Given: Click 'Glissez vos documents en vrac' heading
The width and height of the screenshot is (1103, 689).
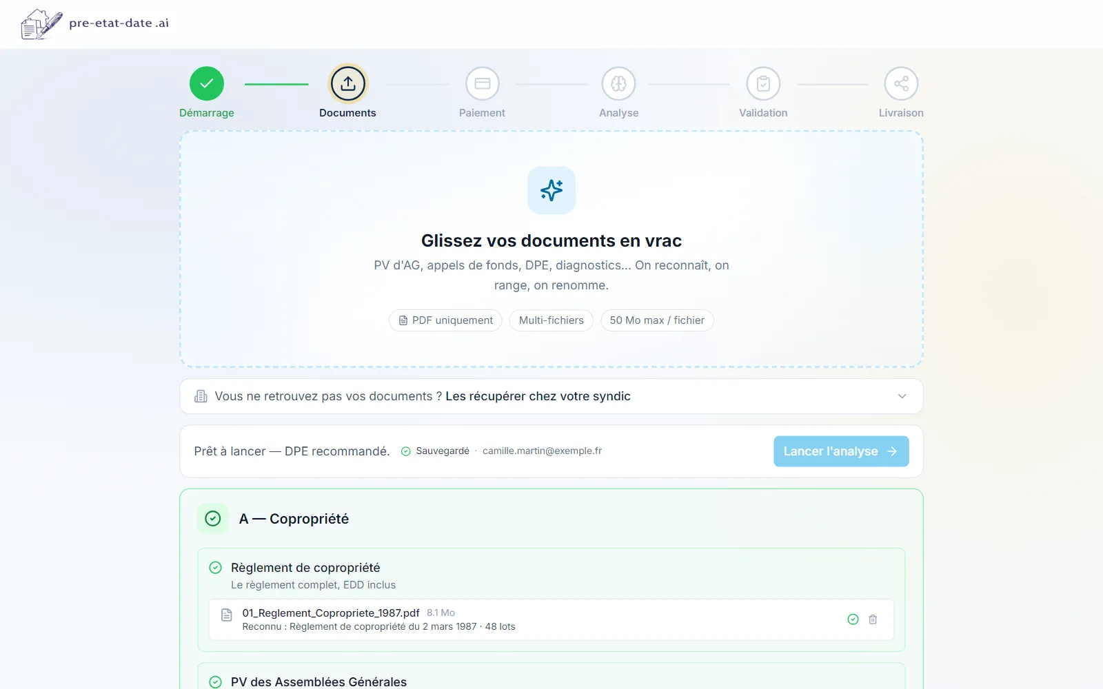Looking at the screenshot, I should point(551,240).
